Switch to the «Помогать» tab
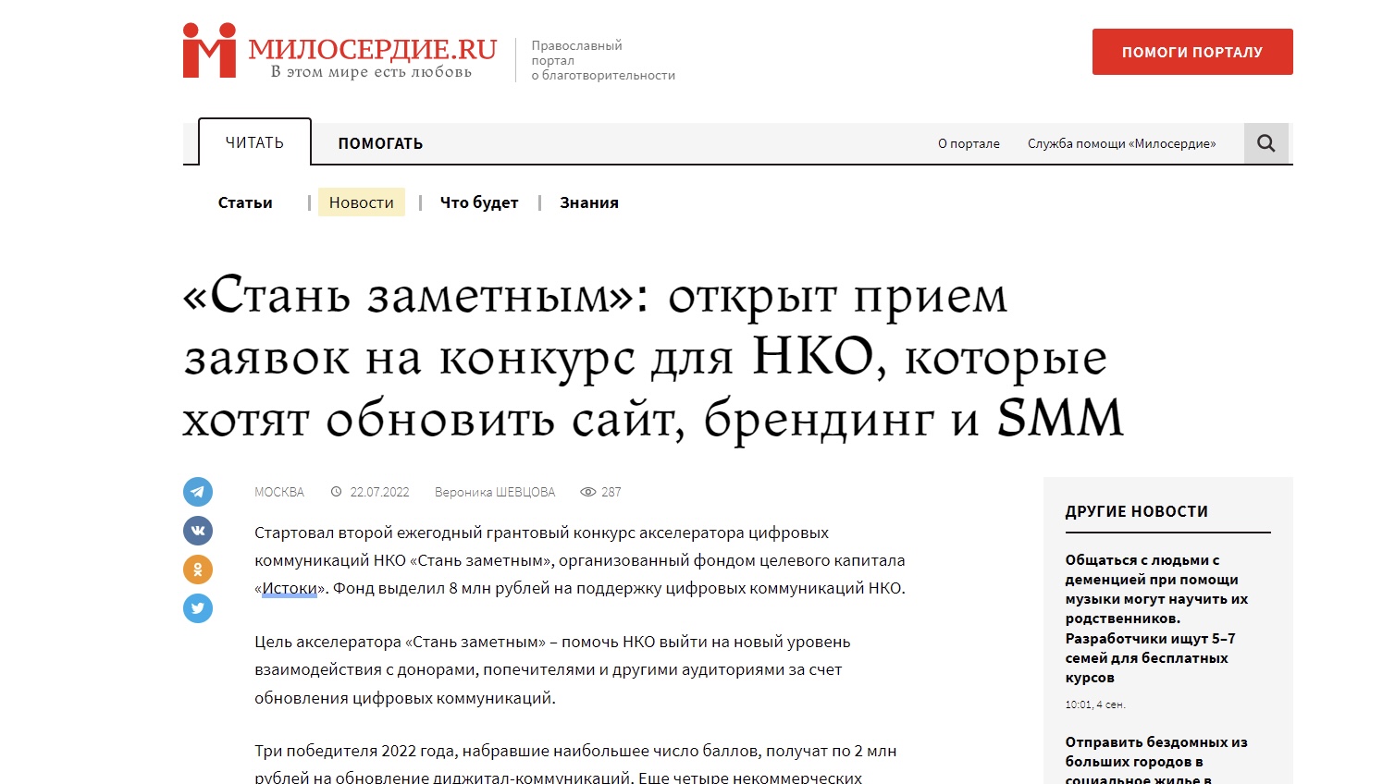The image size is (1395, 784). point(380,143)
